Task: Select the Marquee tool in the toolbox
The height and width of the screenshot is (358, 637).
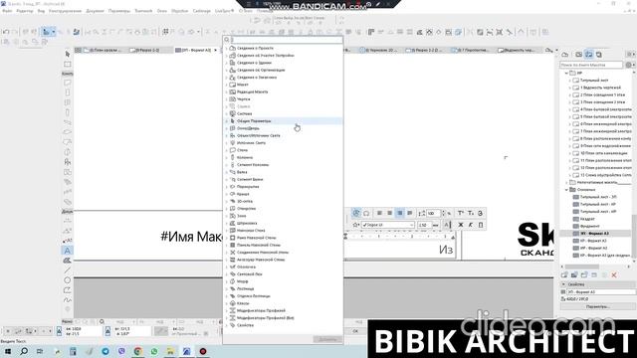Action: point(68,64)
